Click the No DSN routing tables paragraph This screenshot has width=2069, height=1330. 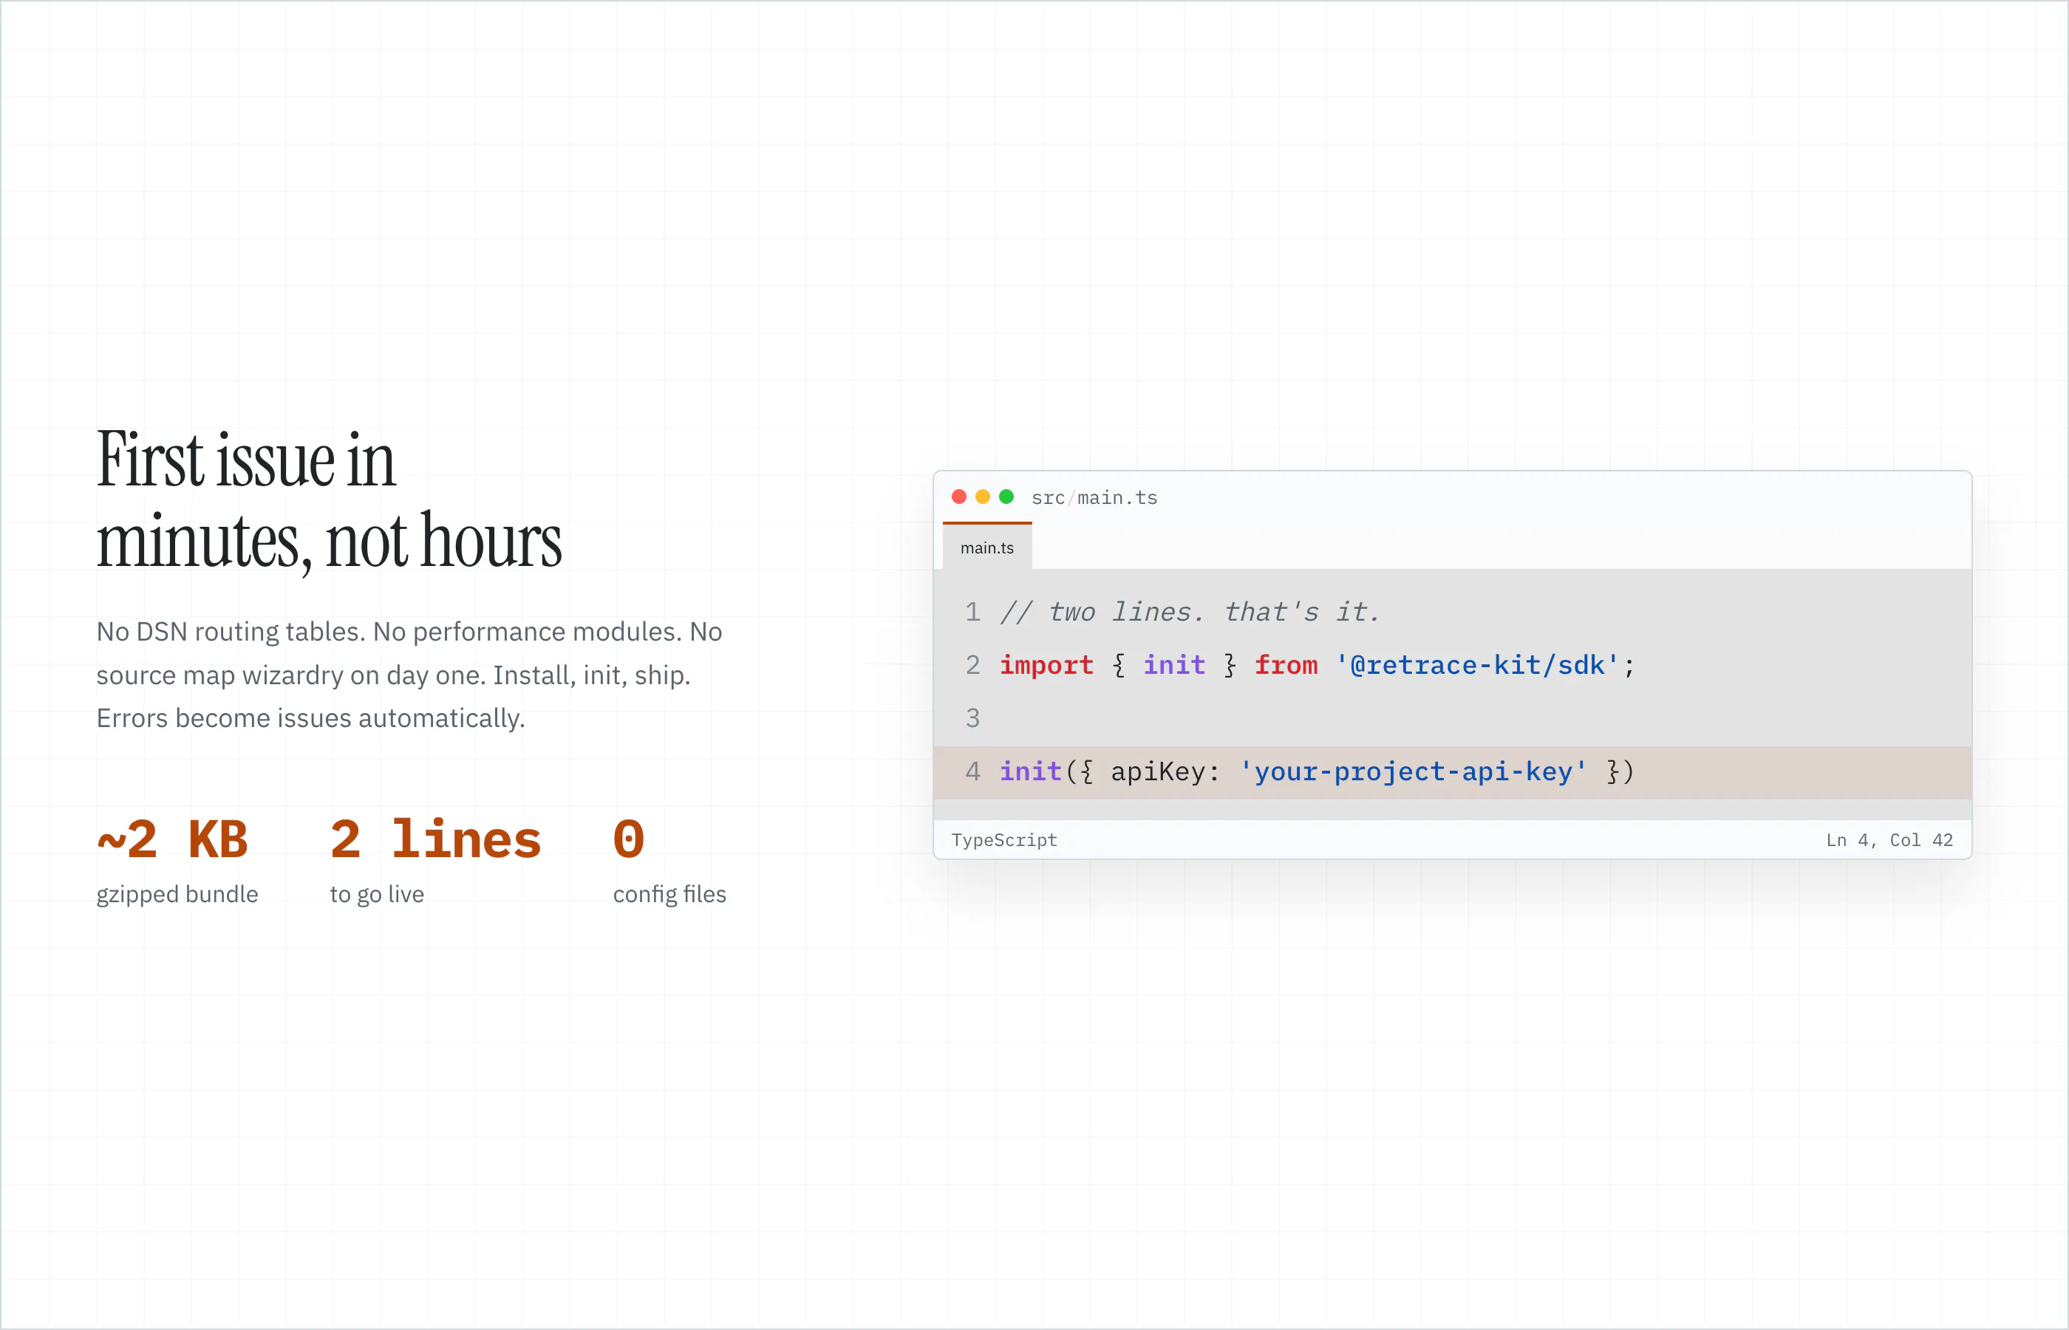point(409,675)
